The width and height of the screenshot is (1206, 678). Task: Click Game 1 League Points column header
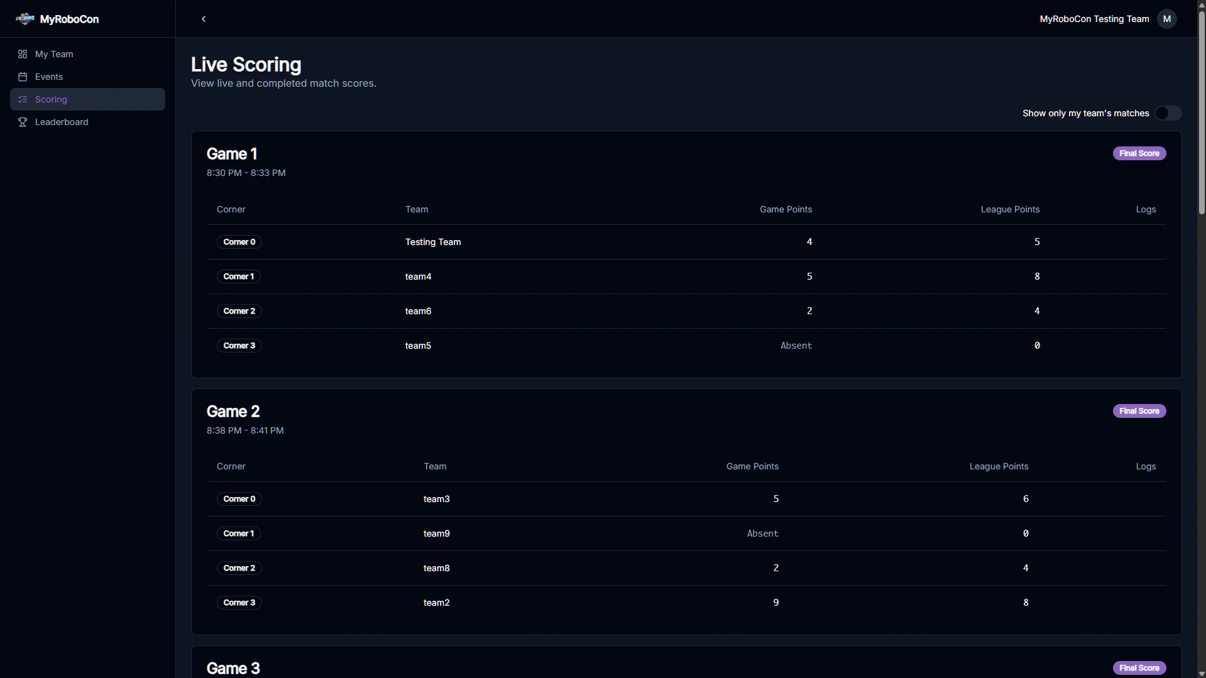click(1011, 209)
